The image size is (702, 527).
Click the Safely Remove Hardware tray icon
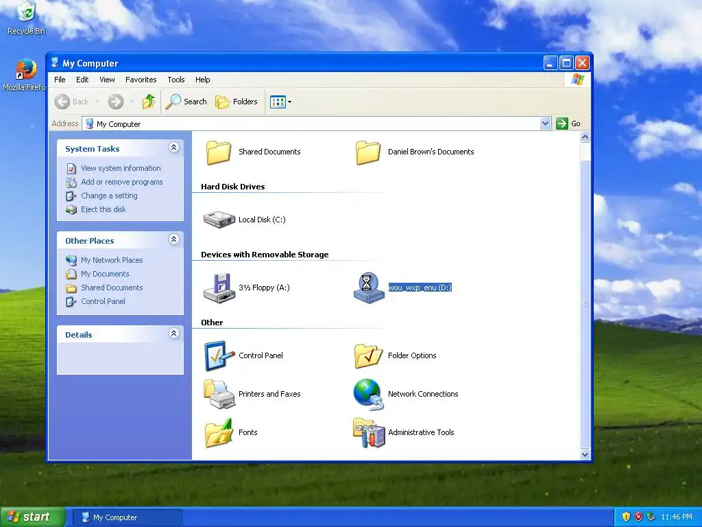tap(651, 517)
